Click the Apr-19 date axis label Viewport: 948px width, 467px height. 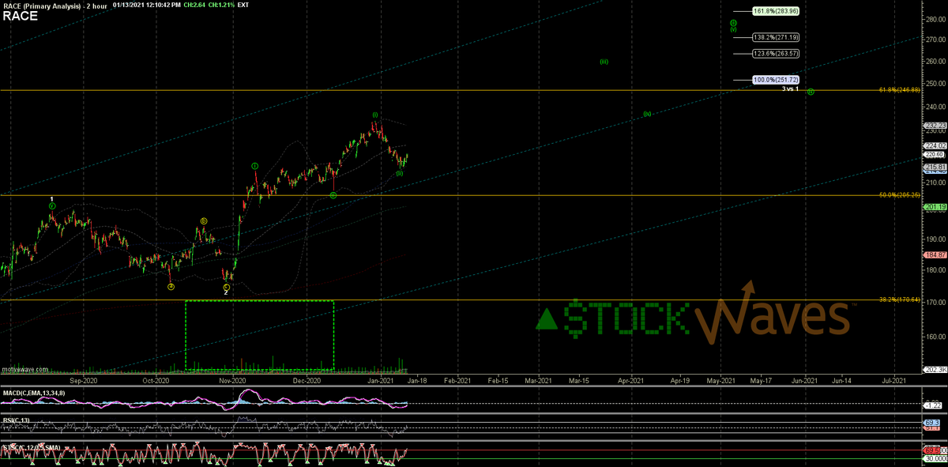point(680,380)
